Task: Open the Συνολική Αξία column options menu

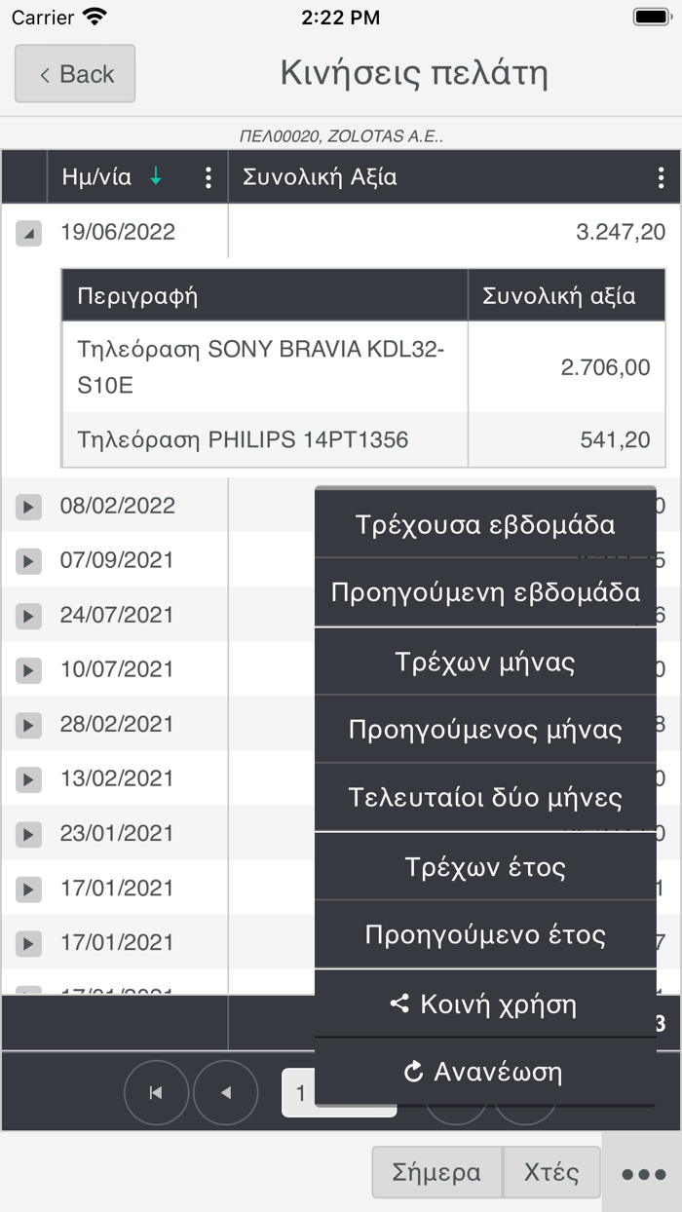Action: [662, 177]
